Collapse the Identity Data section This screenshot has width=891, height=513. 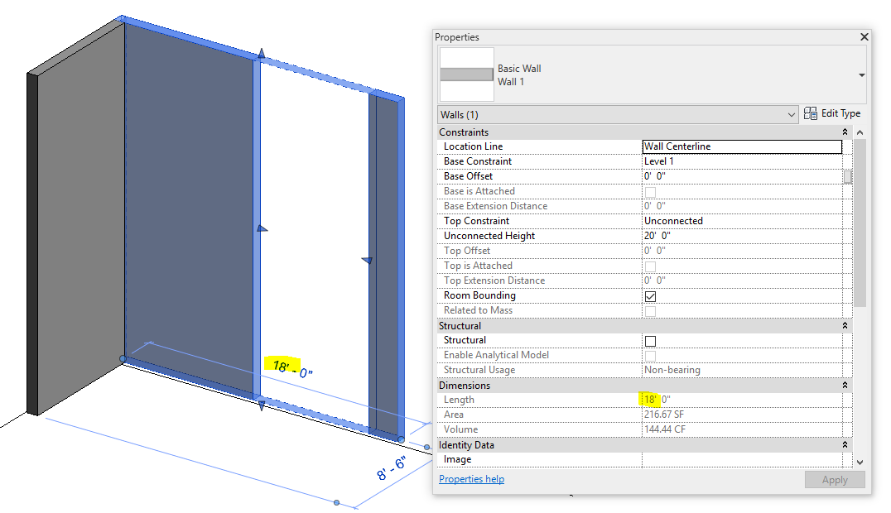845,445
